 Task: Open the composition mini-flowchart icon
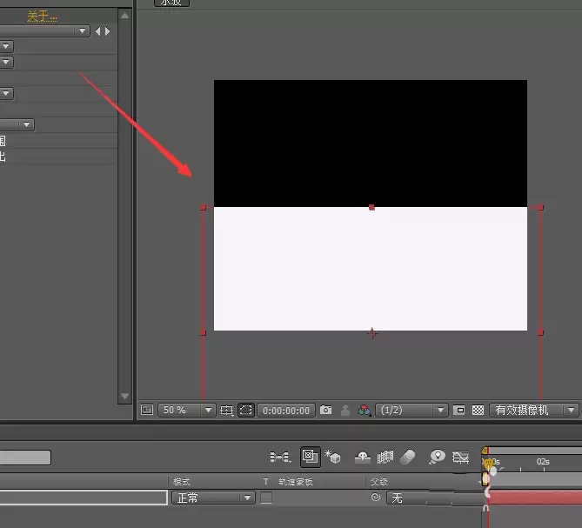tap(280, 457)
